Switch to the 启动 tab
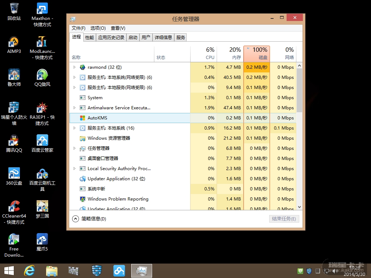This screenshot has height=278, width=371. [x=133, y=37]
